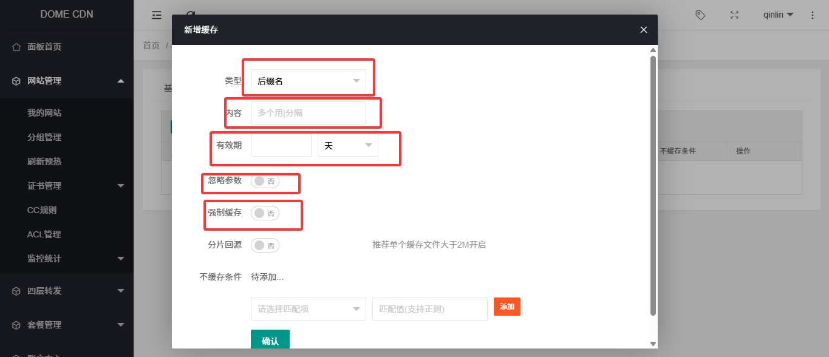Image resolution: width=829 pixels, height=357 pixels.
Task: Close the 新增缓存 dialog
Action: pyautogui.click(x=644, y=30)
